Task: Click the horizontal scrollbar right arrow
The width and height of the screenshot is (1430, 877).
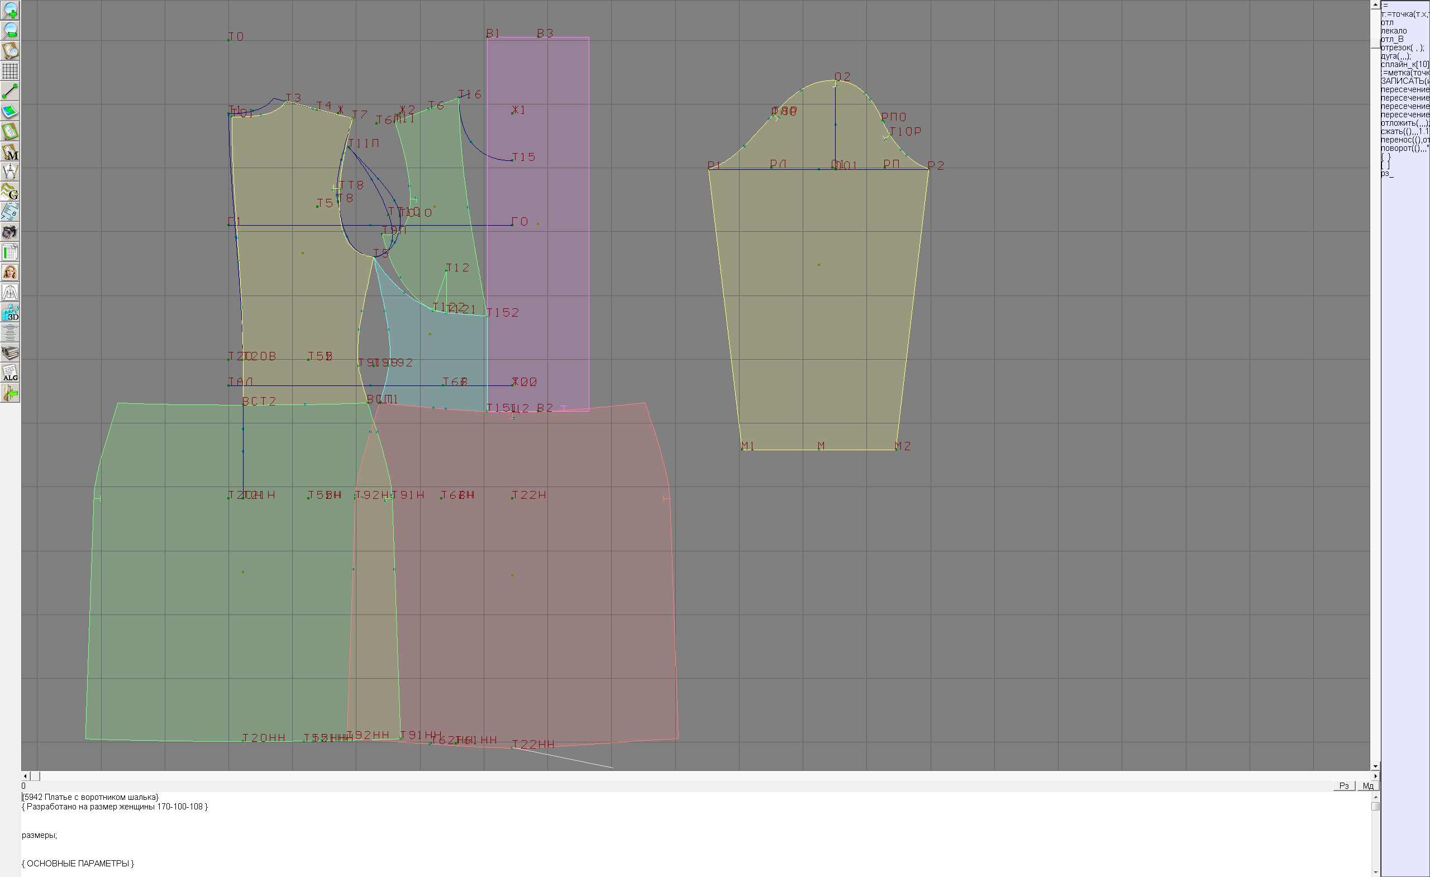Action: pyautogui.click(x=1375, y=775)
